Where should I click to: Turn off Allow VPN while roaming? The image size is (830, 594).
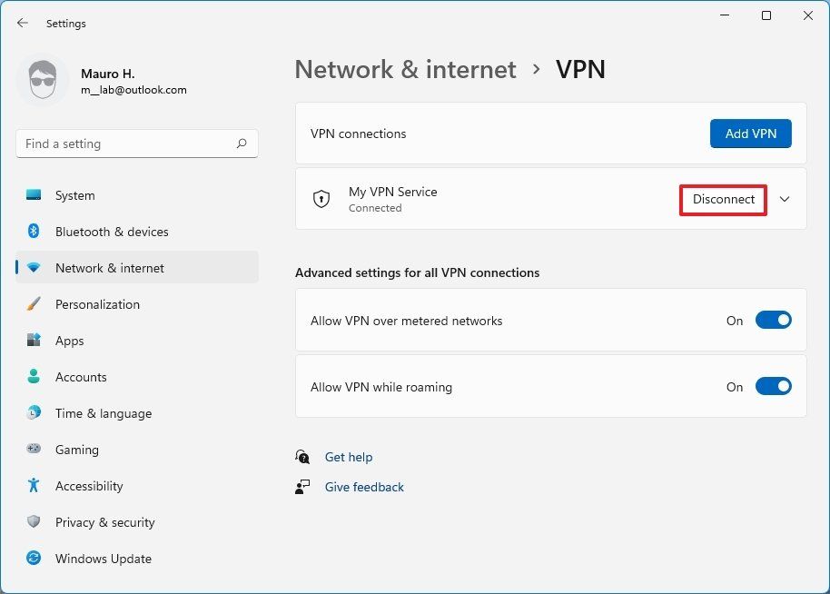773,386
